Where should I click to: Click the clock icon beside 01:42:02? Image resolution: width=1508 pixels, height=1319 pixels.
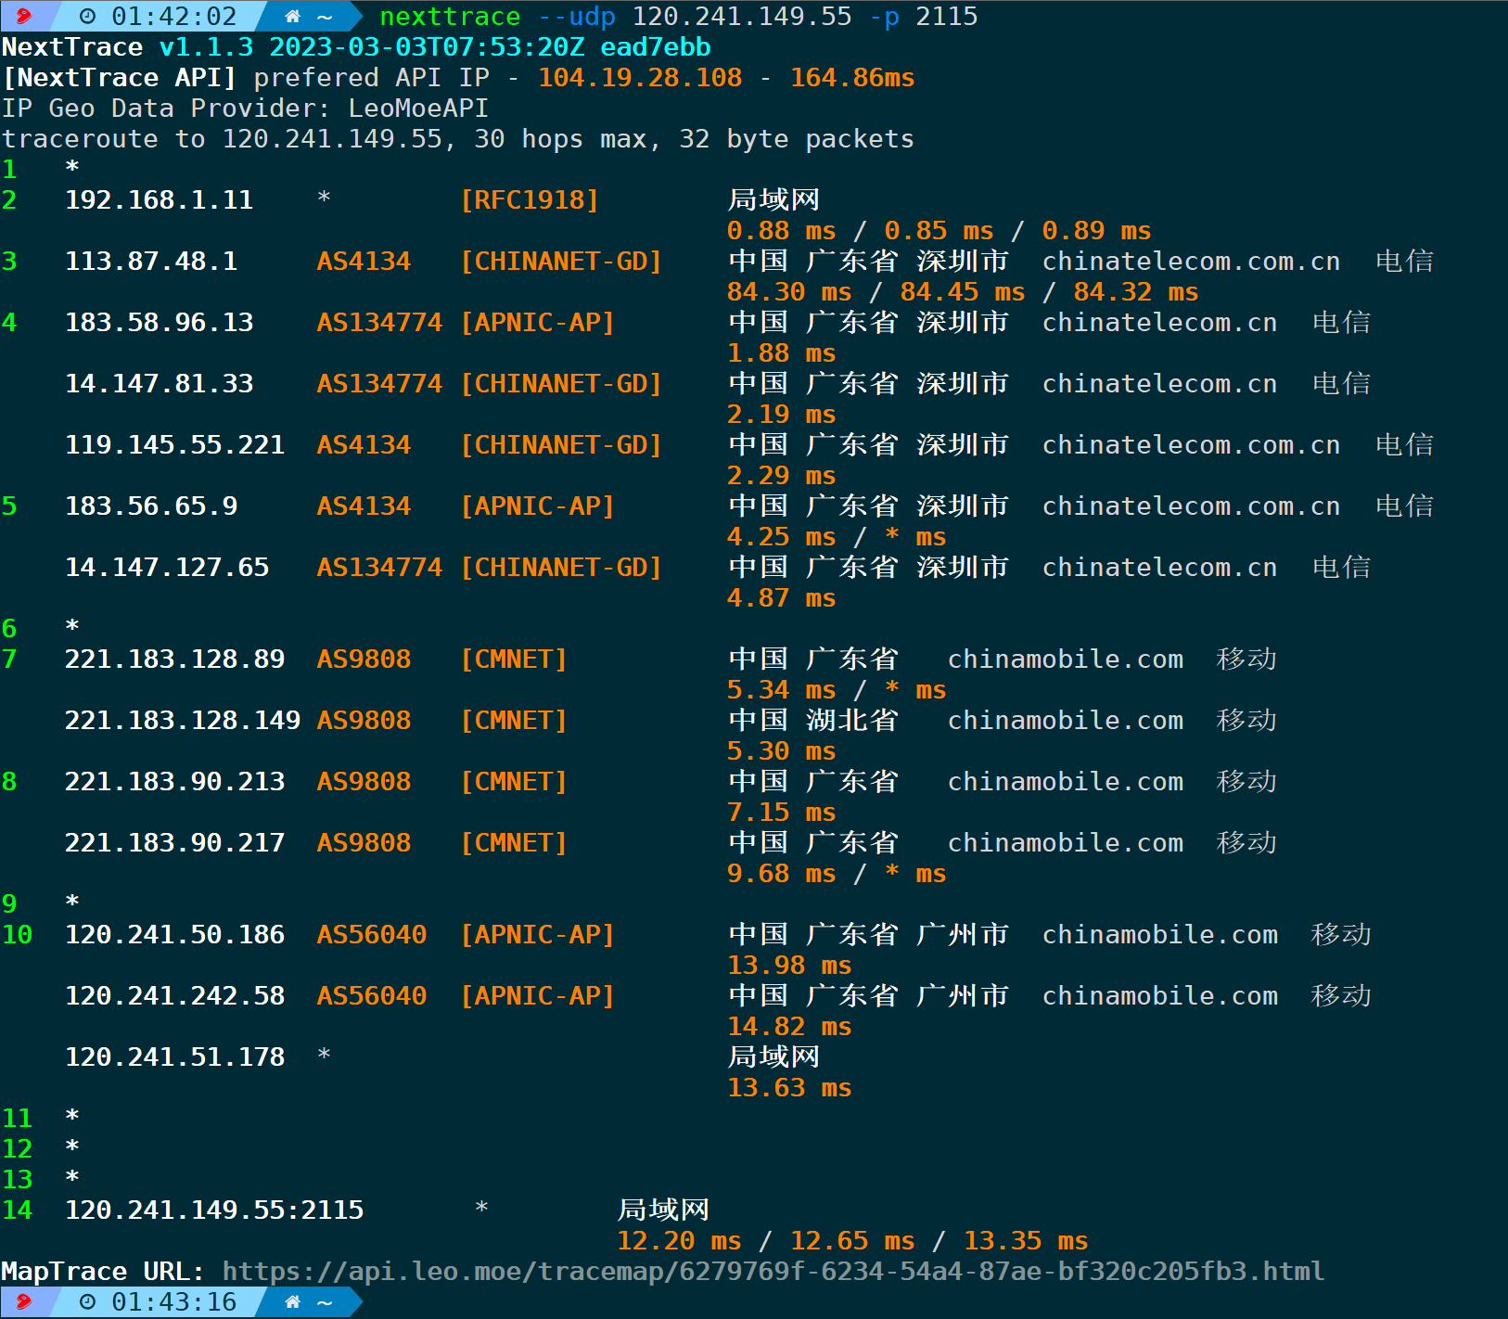pos(87,17)
